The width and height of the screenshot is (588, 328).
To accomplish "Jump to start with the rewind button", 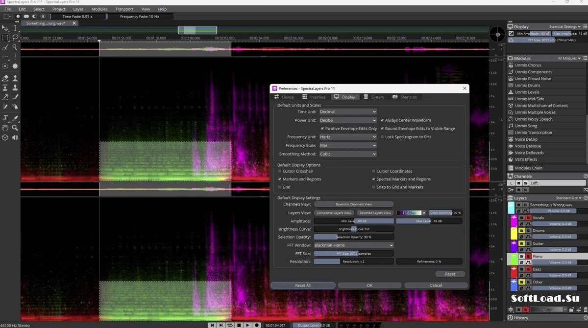I will click(212, 325).
